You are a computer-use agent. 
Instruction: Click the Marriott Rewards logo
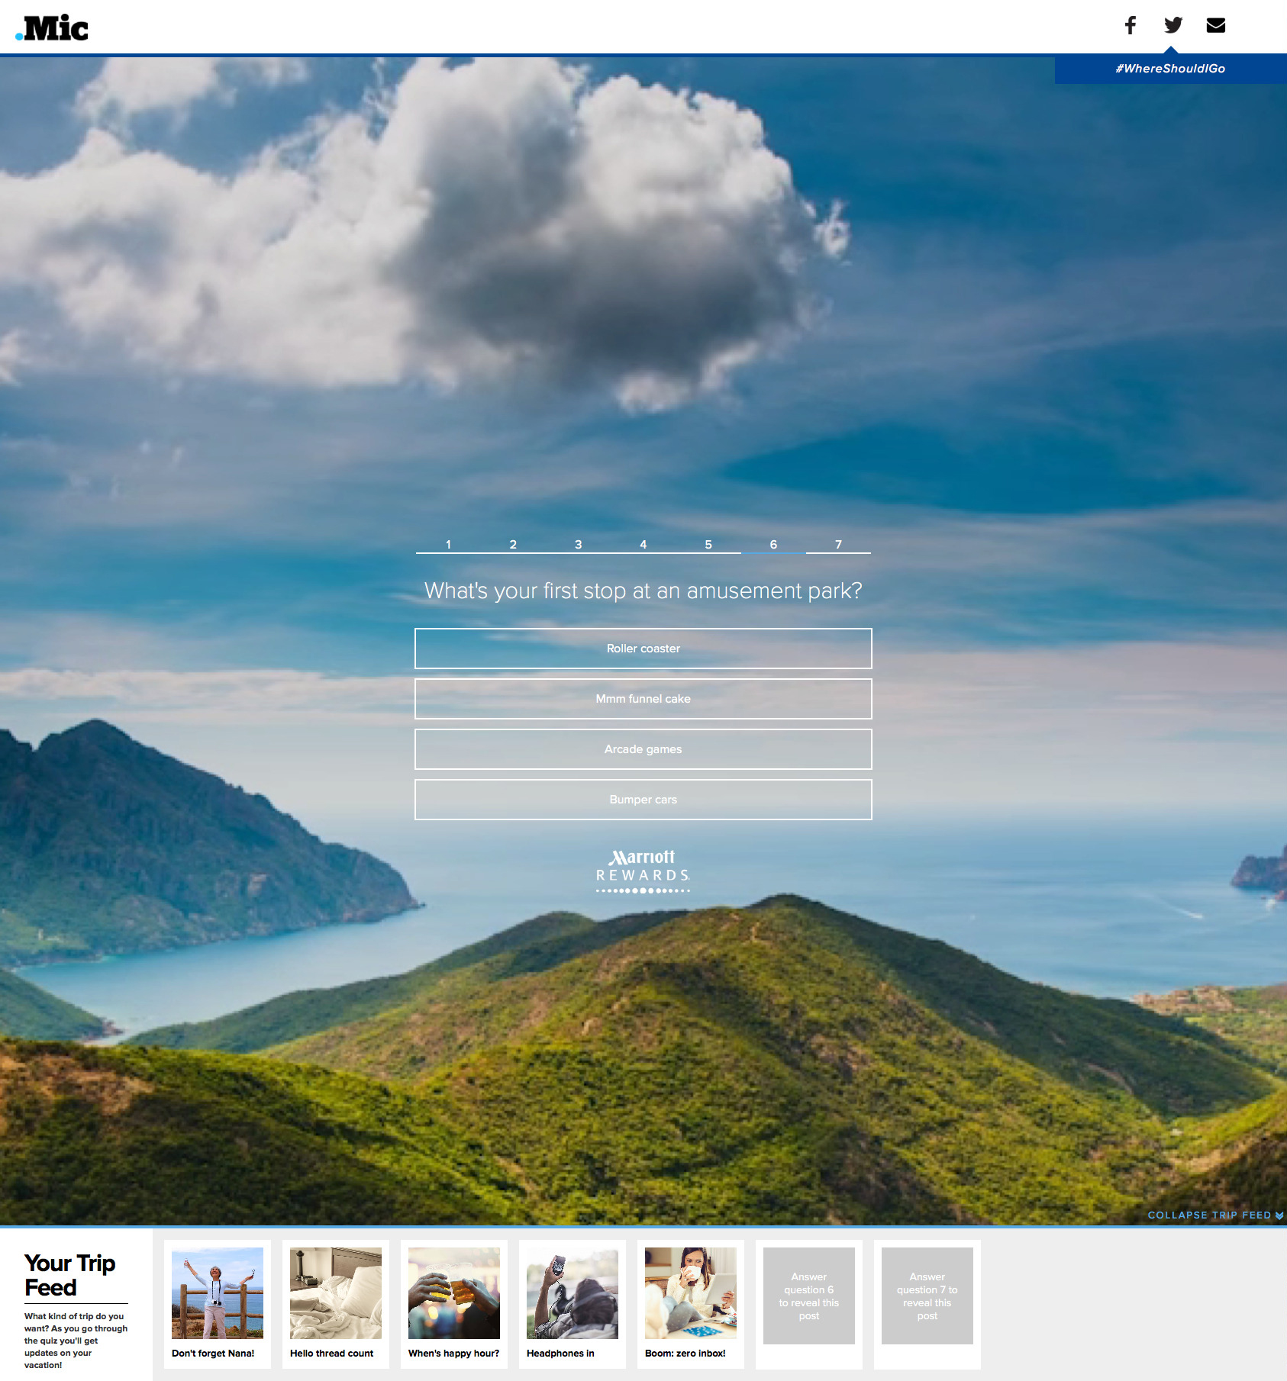point(643,871)
